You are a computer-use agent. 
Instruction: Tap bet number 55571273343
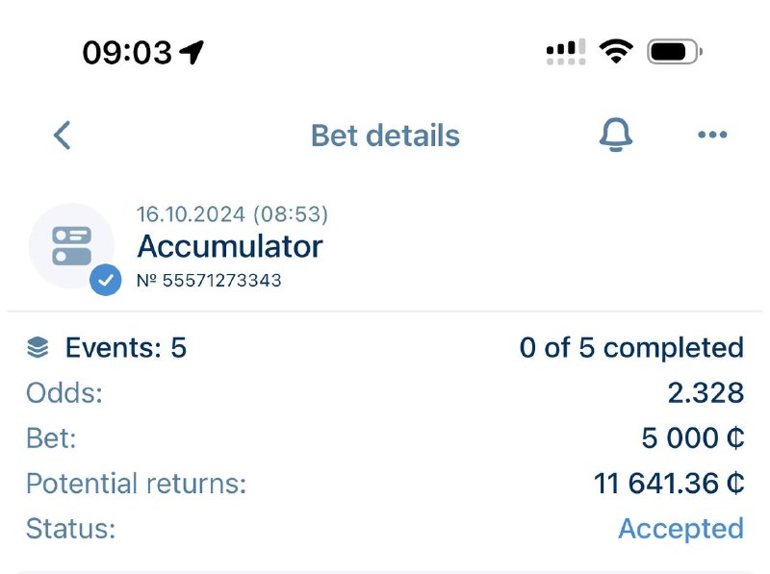(x=209, y=281)
